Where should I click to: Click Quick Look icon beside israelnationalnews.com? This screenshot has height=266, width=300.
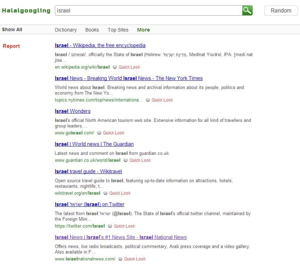[120, 259]
